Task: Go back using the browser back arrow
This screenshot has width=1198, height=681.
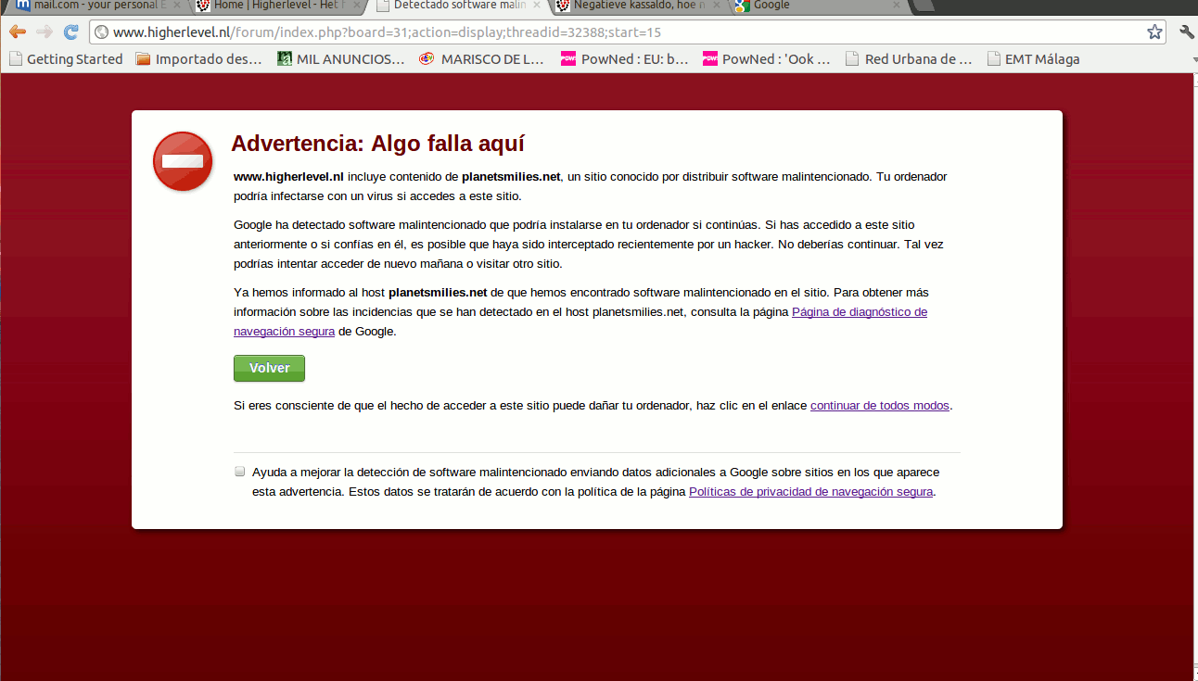Action: (x=17, y=32)
